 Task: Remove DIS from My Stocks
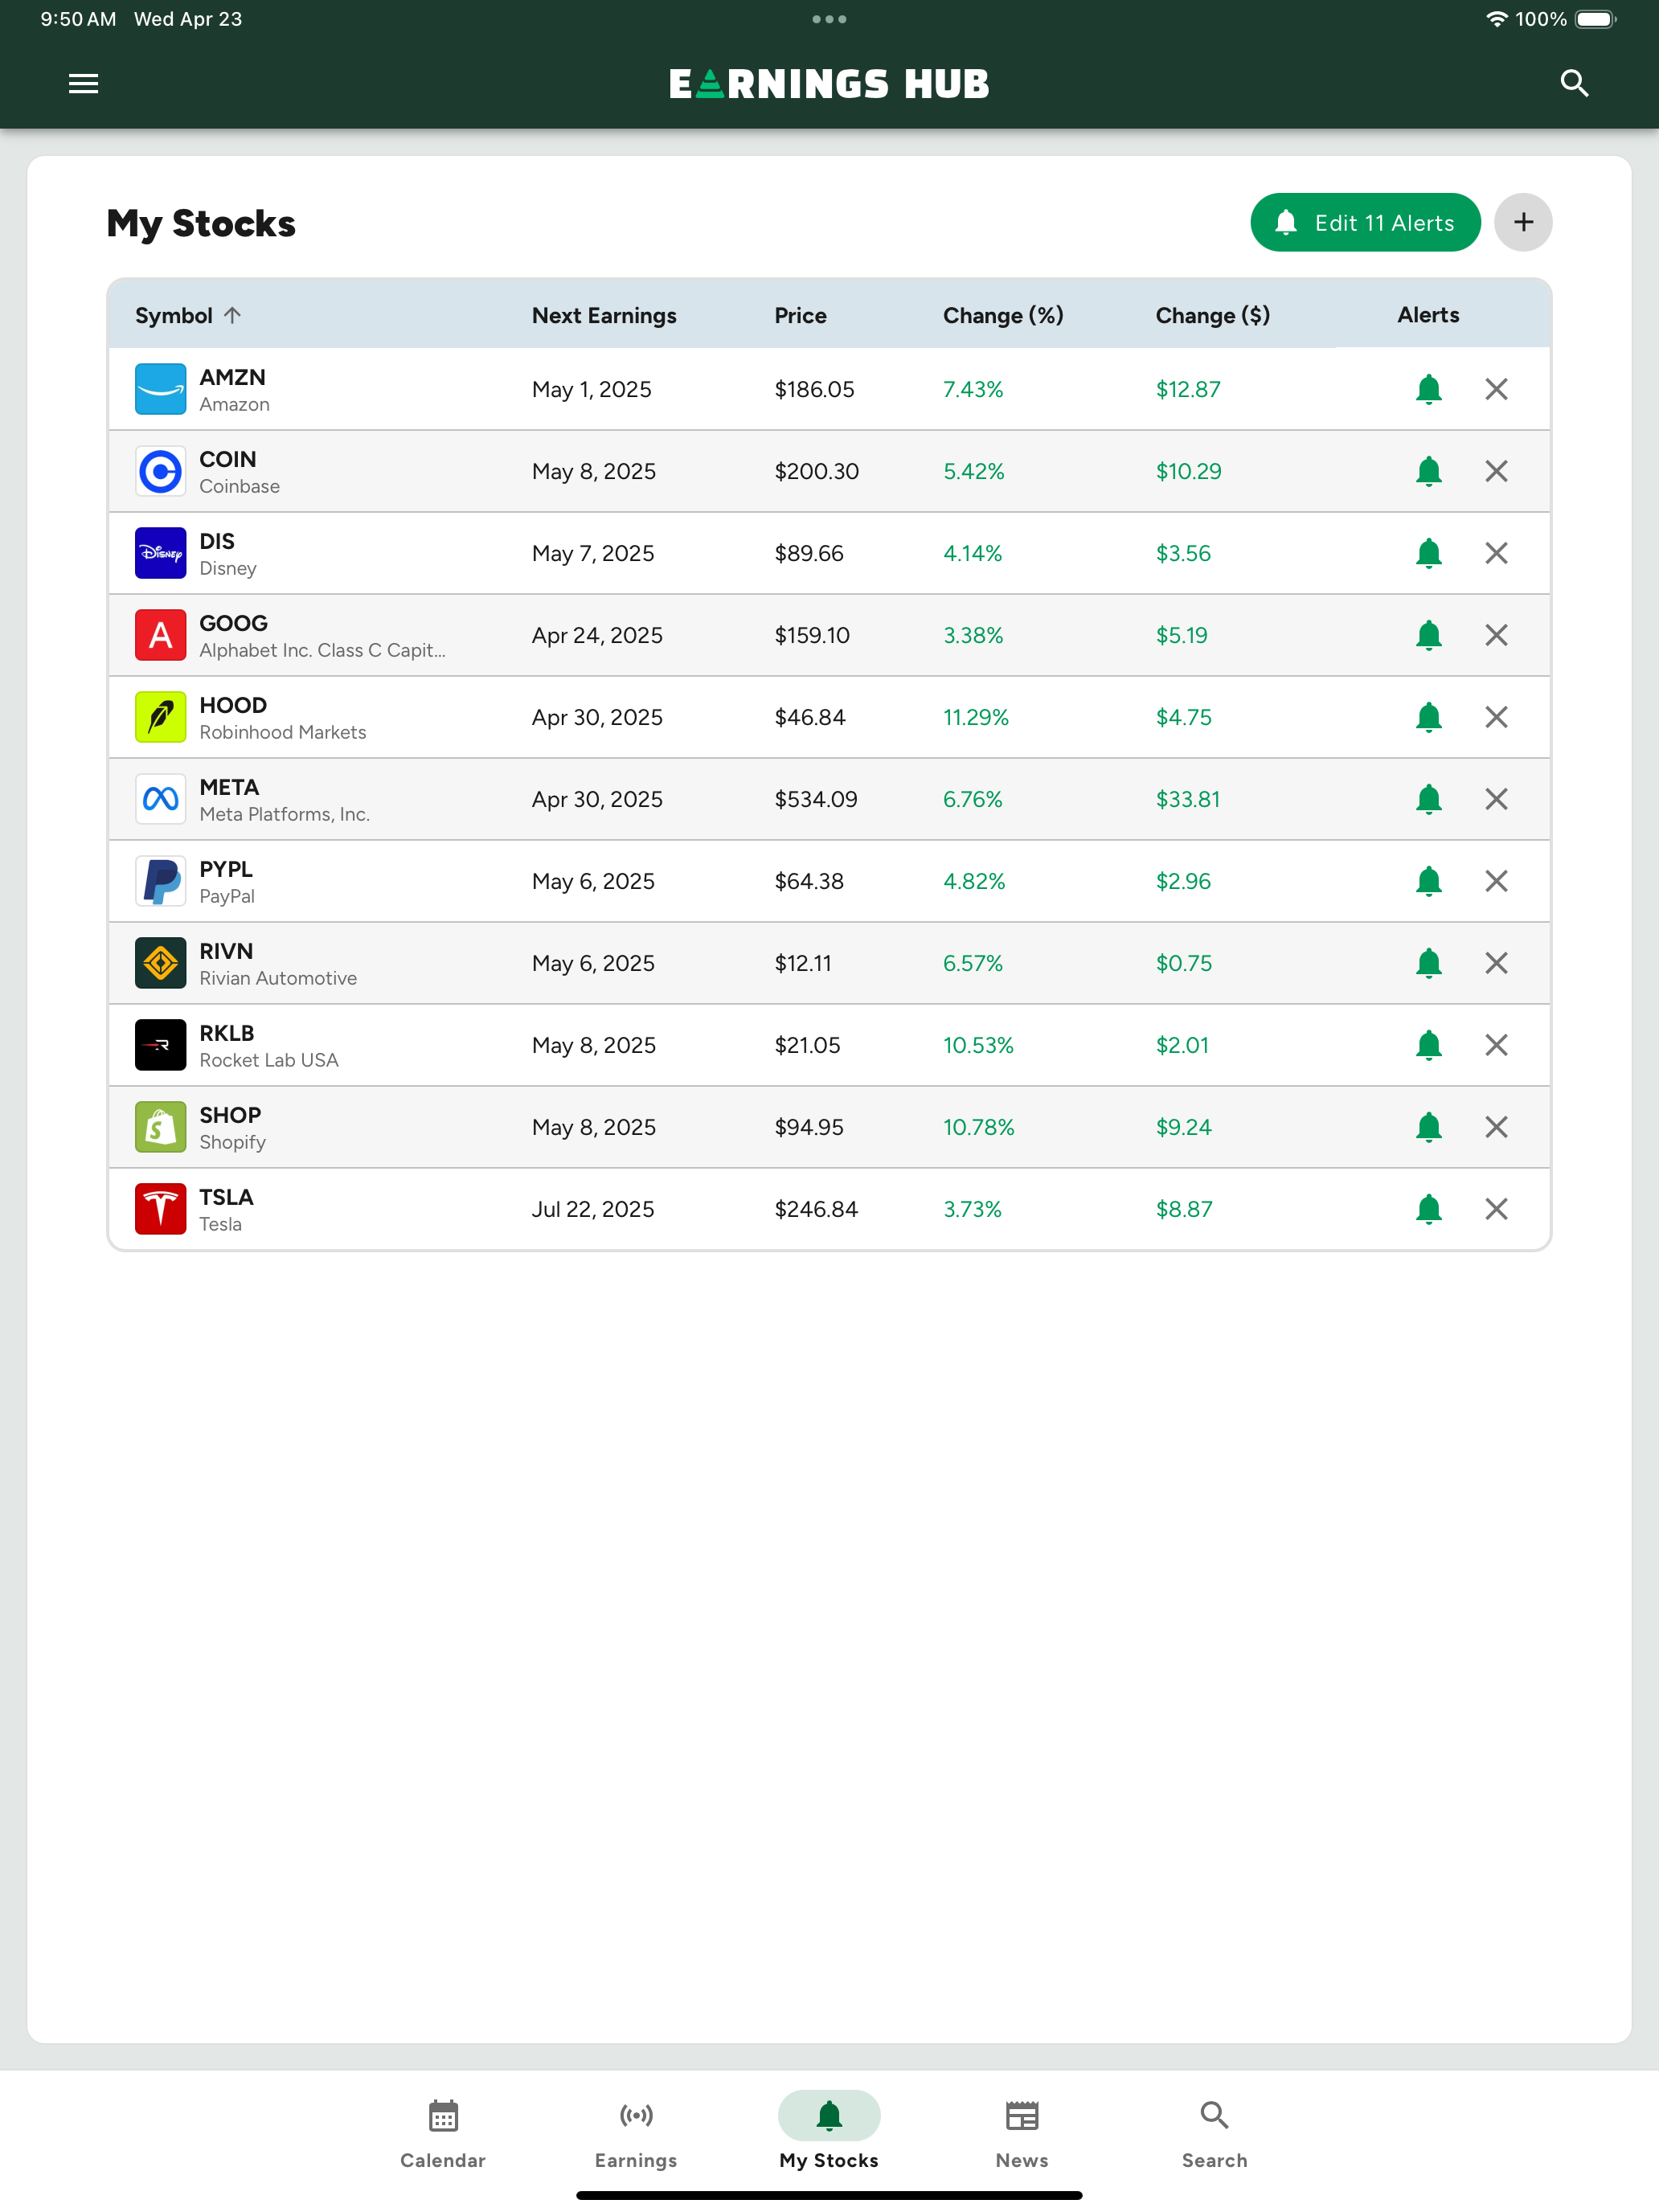click(1496, 553)
